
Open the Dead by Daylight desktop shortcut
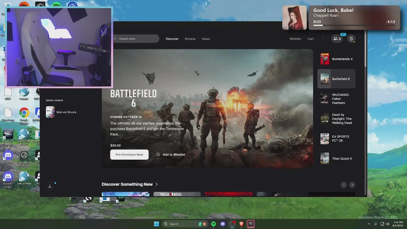click(8, 138)
